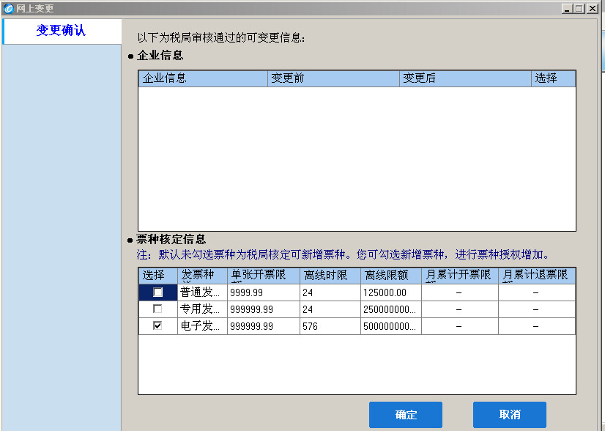Click the 月累计开票限 column header
Viewport: 605px width, 431px height.
tap(459, 276)
